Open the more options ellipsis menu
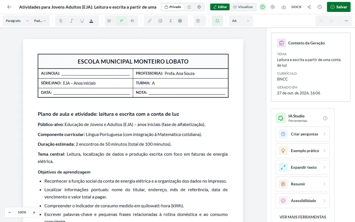The image size is (355, 222). click(x=346, y=21)
